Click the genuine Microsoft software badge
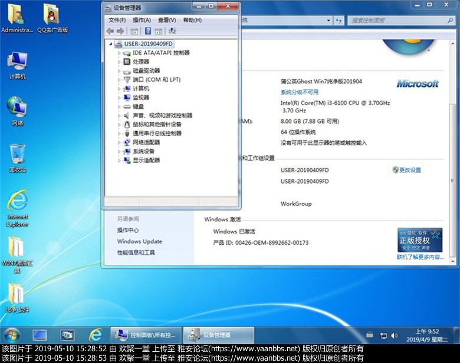The height and width of the screenshot is (363, 460). (x=420, y=240)
